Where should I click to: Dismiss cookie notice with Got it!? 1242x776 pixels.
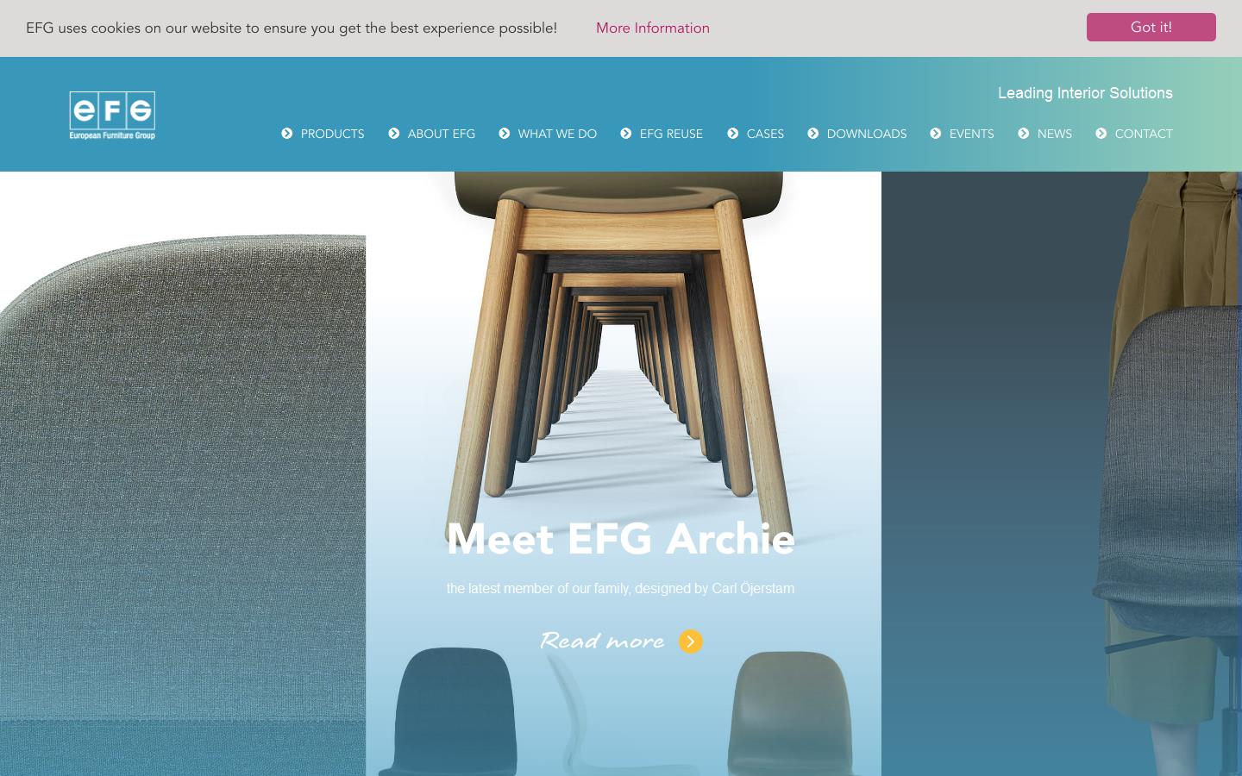(1151, 28)
